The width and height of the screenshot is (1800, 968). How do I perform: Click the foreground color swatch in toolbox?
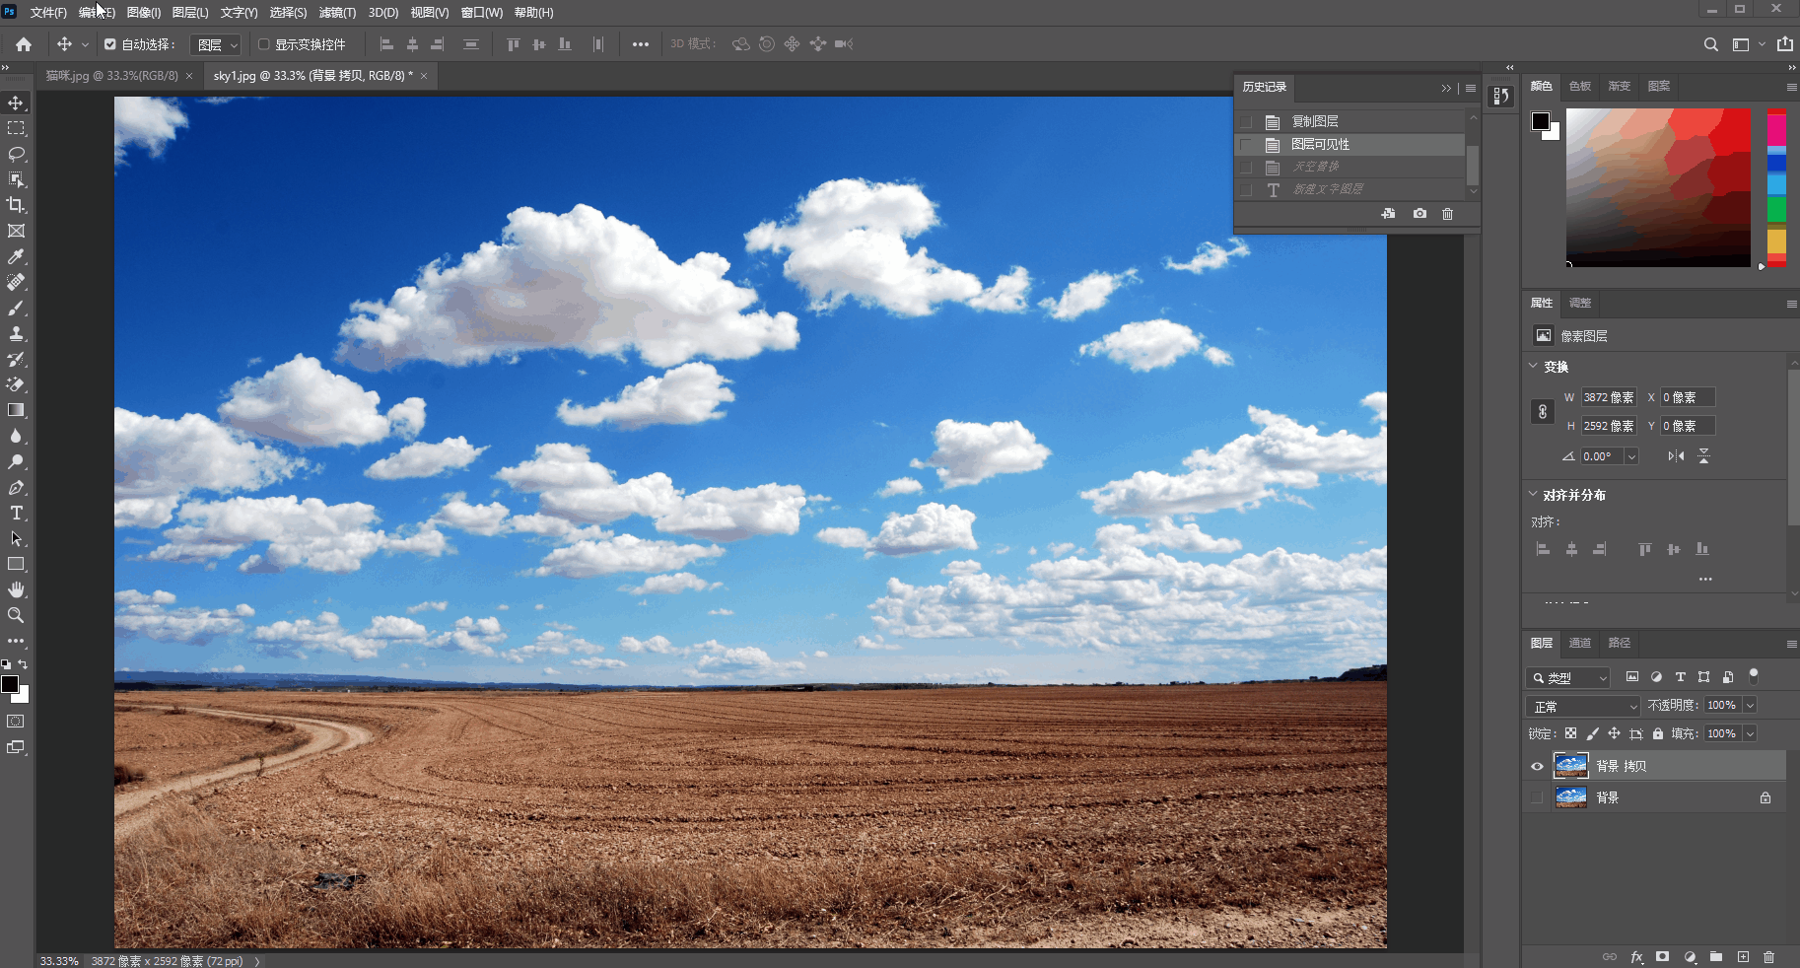10,684
